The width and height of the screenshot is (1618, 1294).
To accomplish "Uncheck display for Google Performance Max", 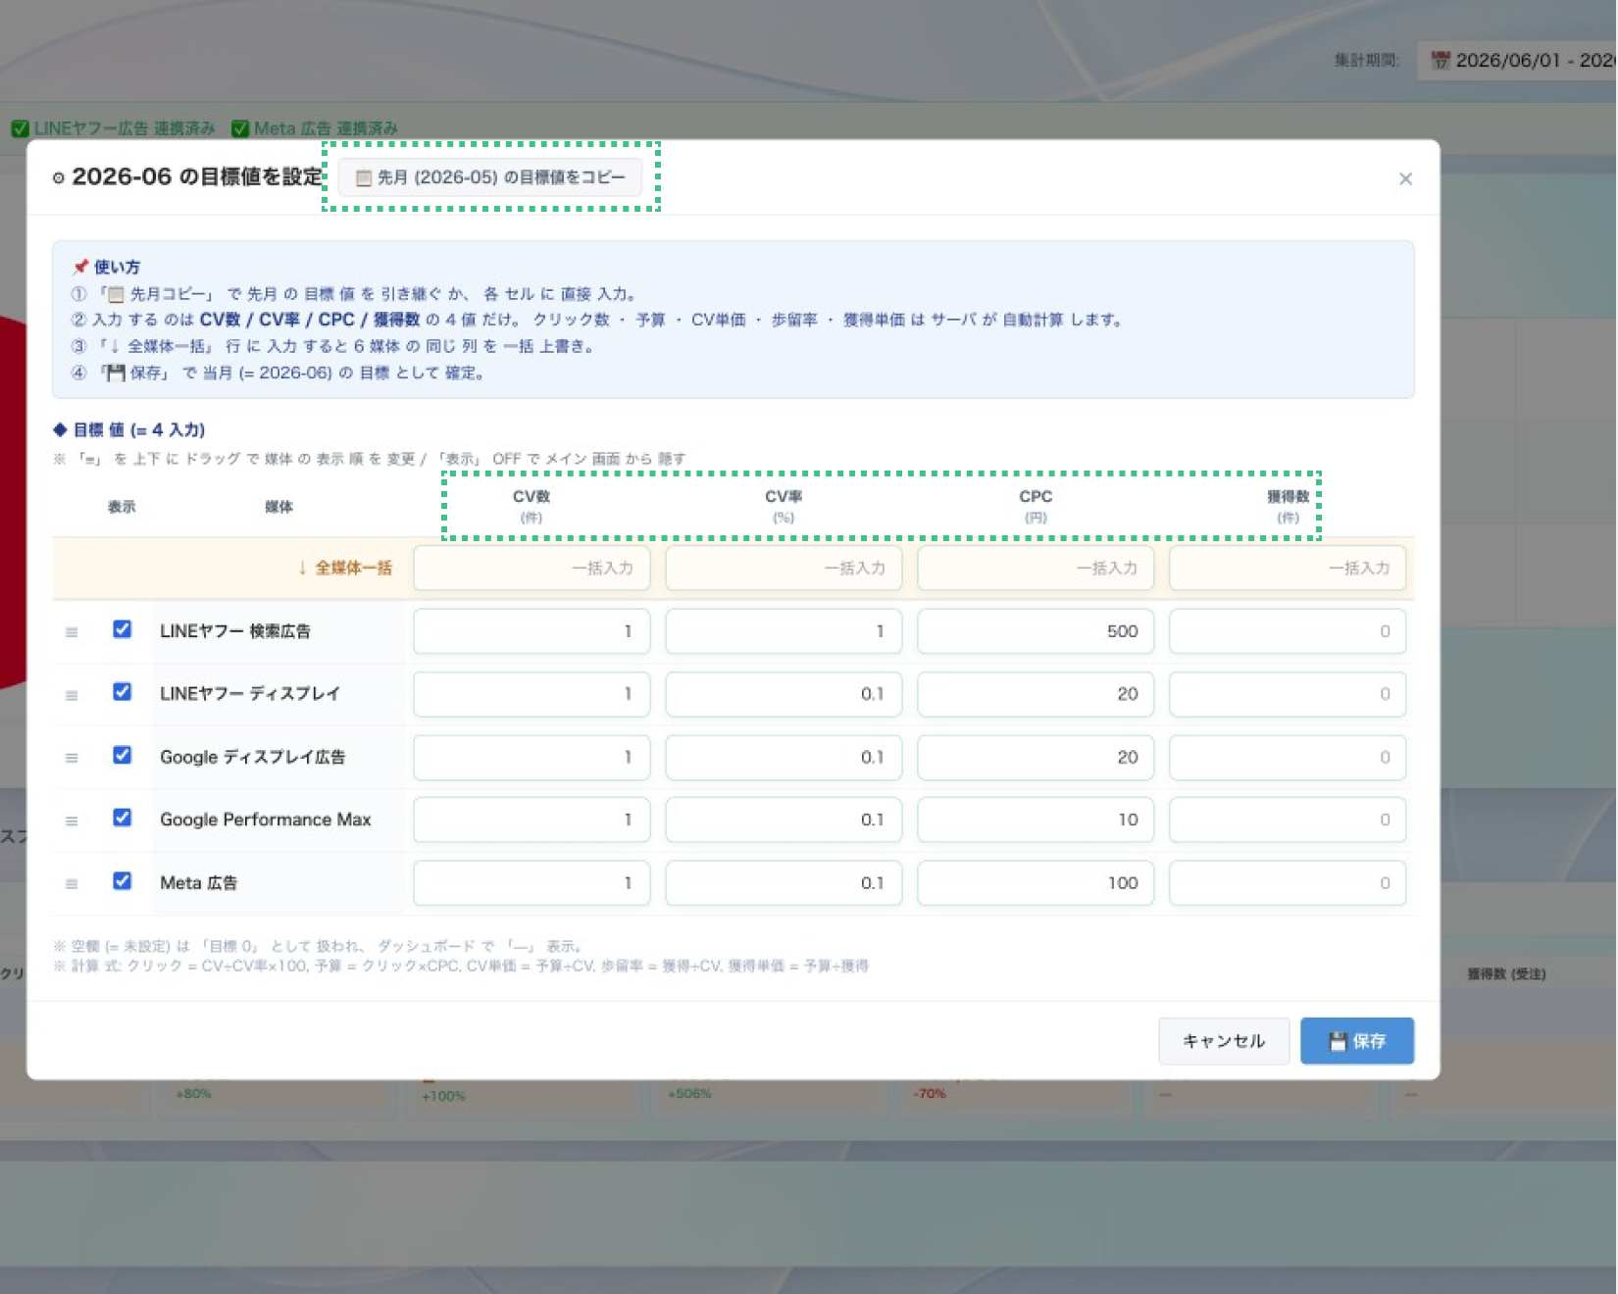I will click(x=122, y=818).
